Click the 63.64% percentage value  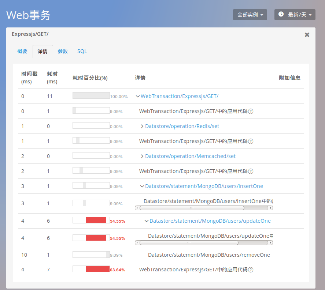118,270
